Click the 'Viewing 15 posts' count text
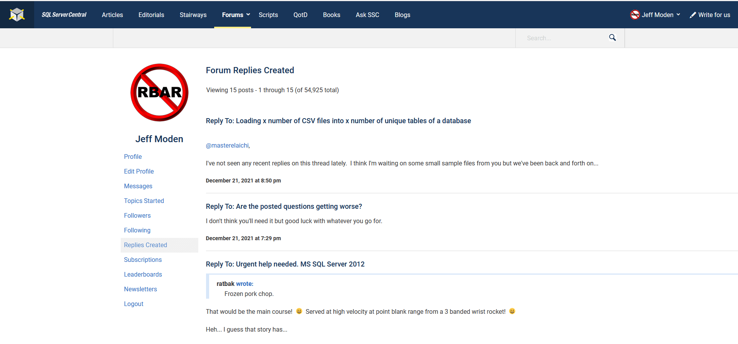738x344 pixels. click(272, 90)
